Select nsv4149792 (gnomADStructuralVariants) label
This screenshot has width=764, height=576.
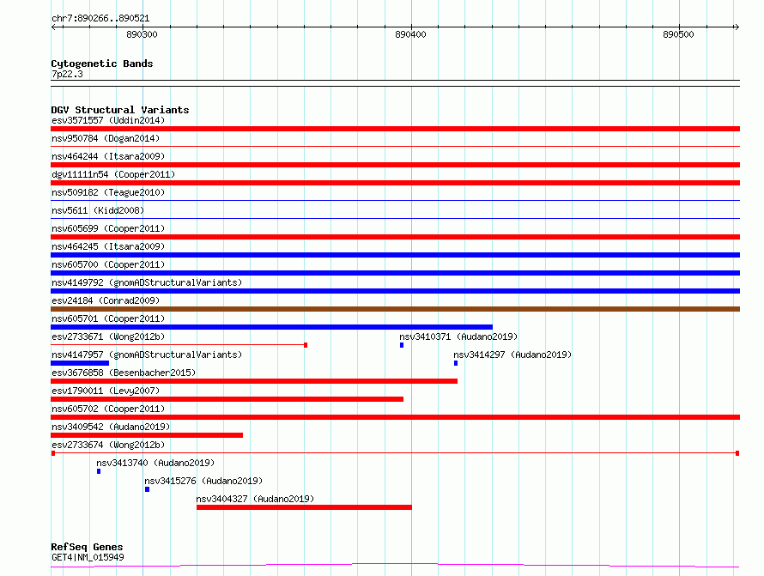point(147,282)
